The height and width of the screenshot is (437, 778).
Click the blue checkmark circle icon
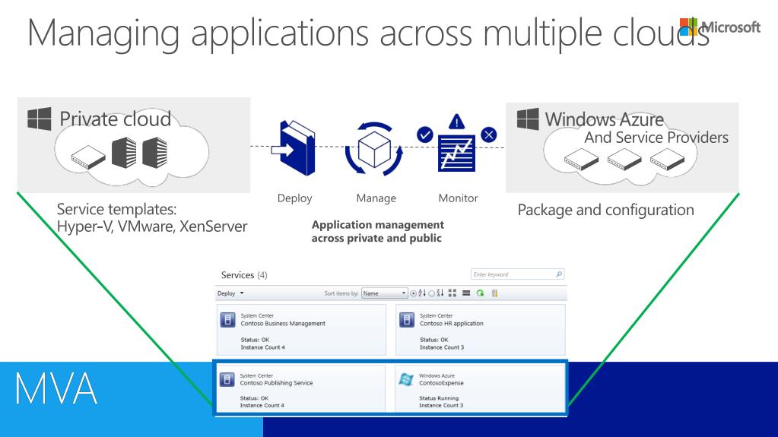pyautogui.click(x=424, y=135)
